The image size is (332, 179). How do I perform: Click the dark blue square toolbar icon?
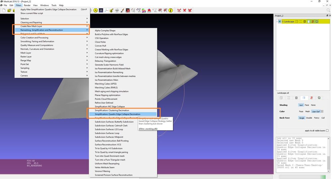(x=101, y=10)
